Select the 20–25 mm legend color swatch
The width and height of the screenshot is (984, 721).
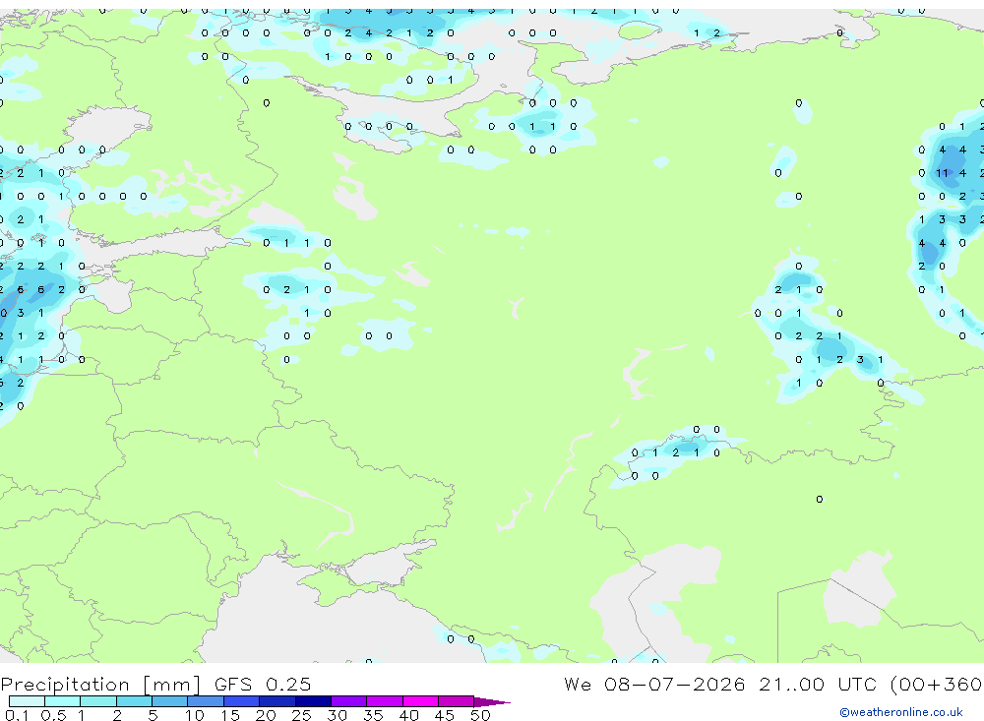pyautogui.click(x=277, y=701)
